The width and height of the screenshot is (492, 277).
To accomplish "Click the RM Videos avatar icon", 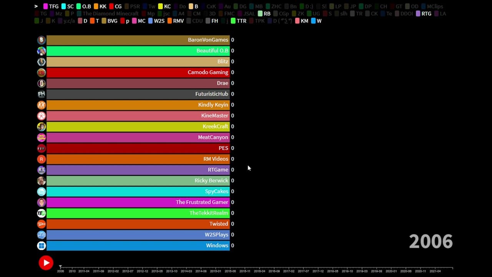I will tap(42, 159).
